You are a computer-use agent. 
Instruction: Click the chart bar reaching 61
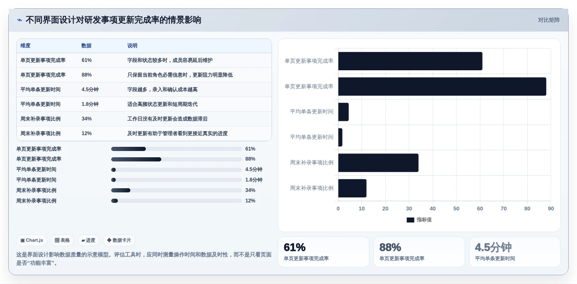pos(410,61)
